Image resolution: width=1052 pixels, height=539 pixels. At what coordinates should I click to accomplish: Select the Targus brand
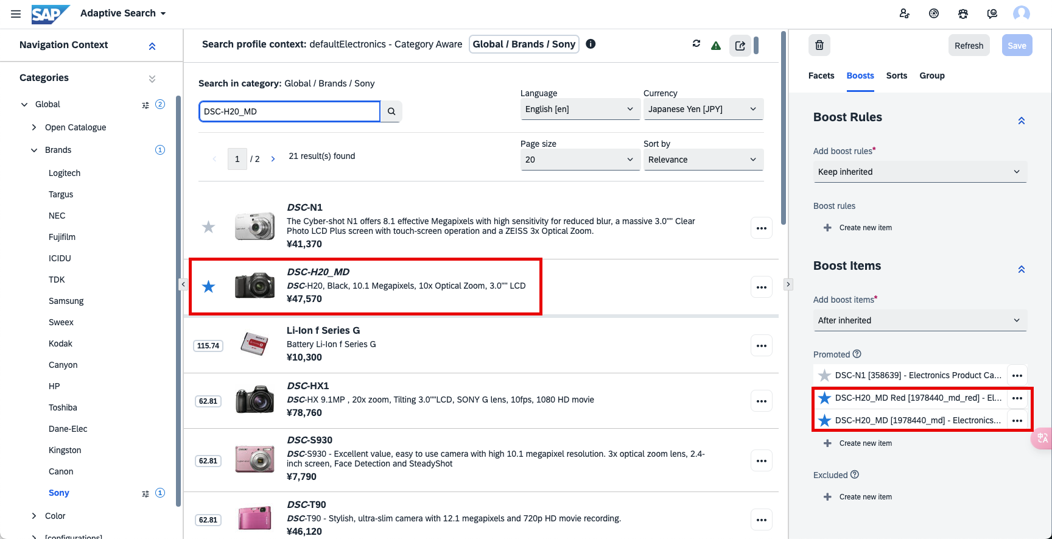tap(61, 194)
